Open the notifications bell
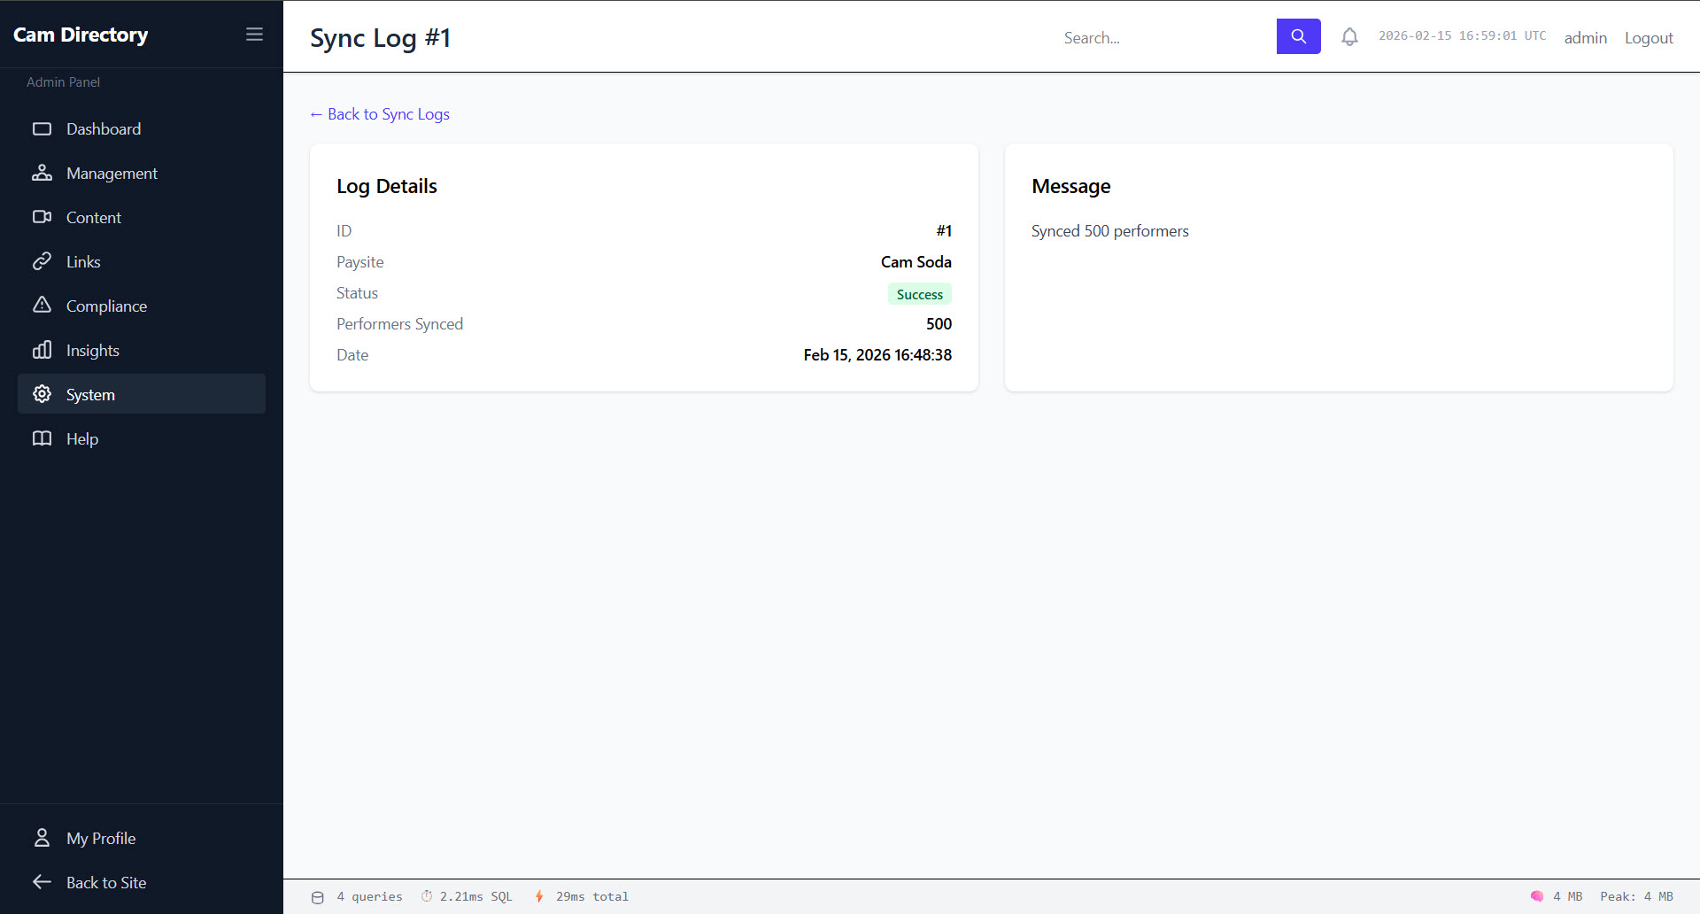 (1349, 37)
